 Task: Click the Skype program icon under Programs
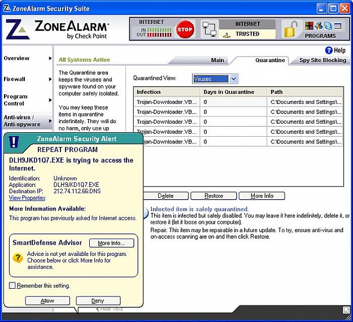[x=328, y=25]
